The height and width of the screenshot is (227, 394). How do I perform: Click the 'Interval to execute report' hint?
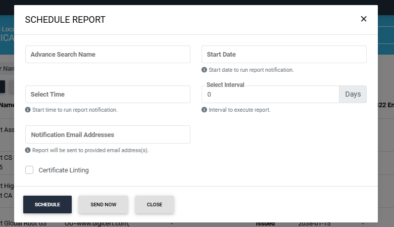[239, 110]
